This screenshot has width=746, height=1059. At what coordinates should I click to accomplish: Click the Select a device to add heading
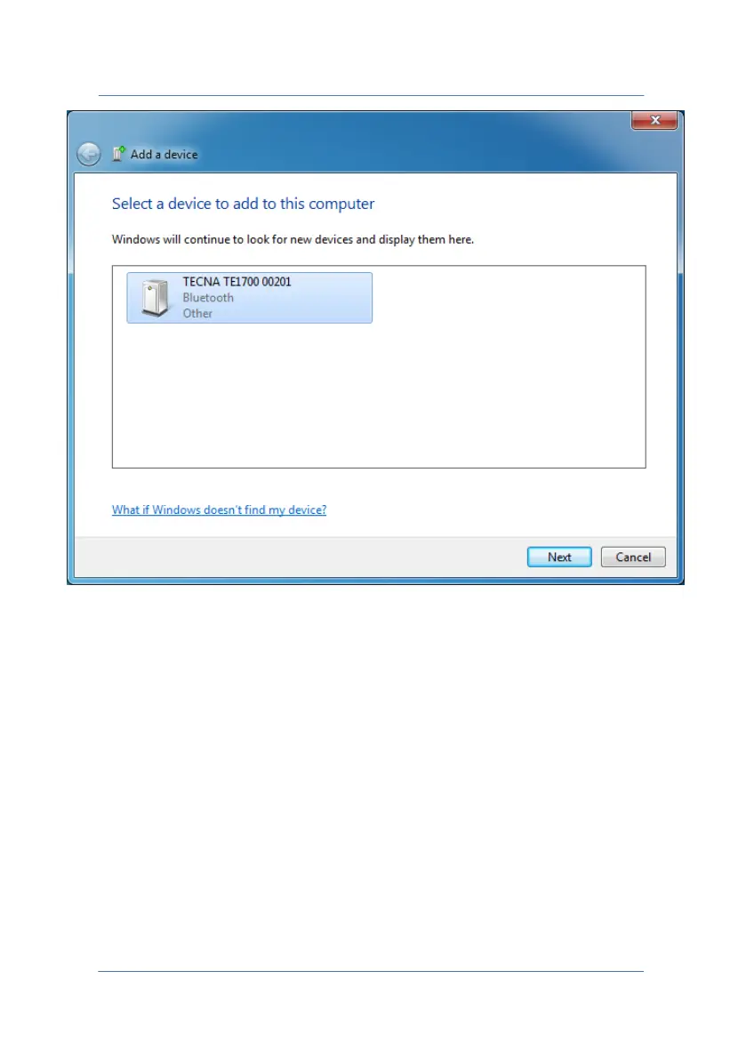point(243,204)
